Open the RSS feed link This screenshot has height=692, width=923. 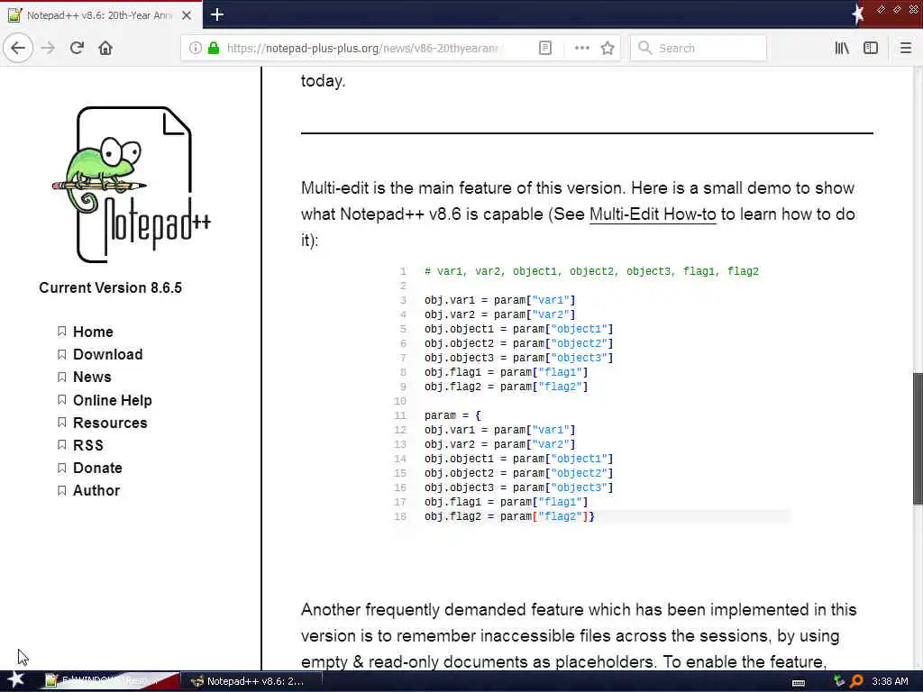[x=88, y=445]
